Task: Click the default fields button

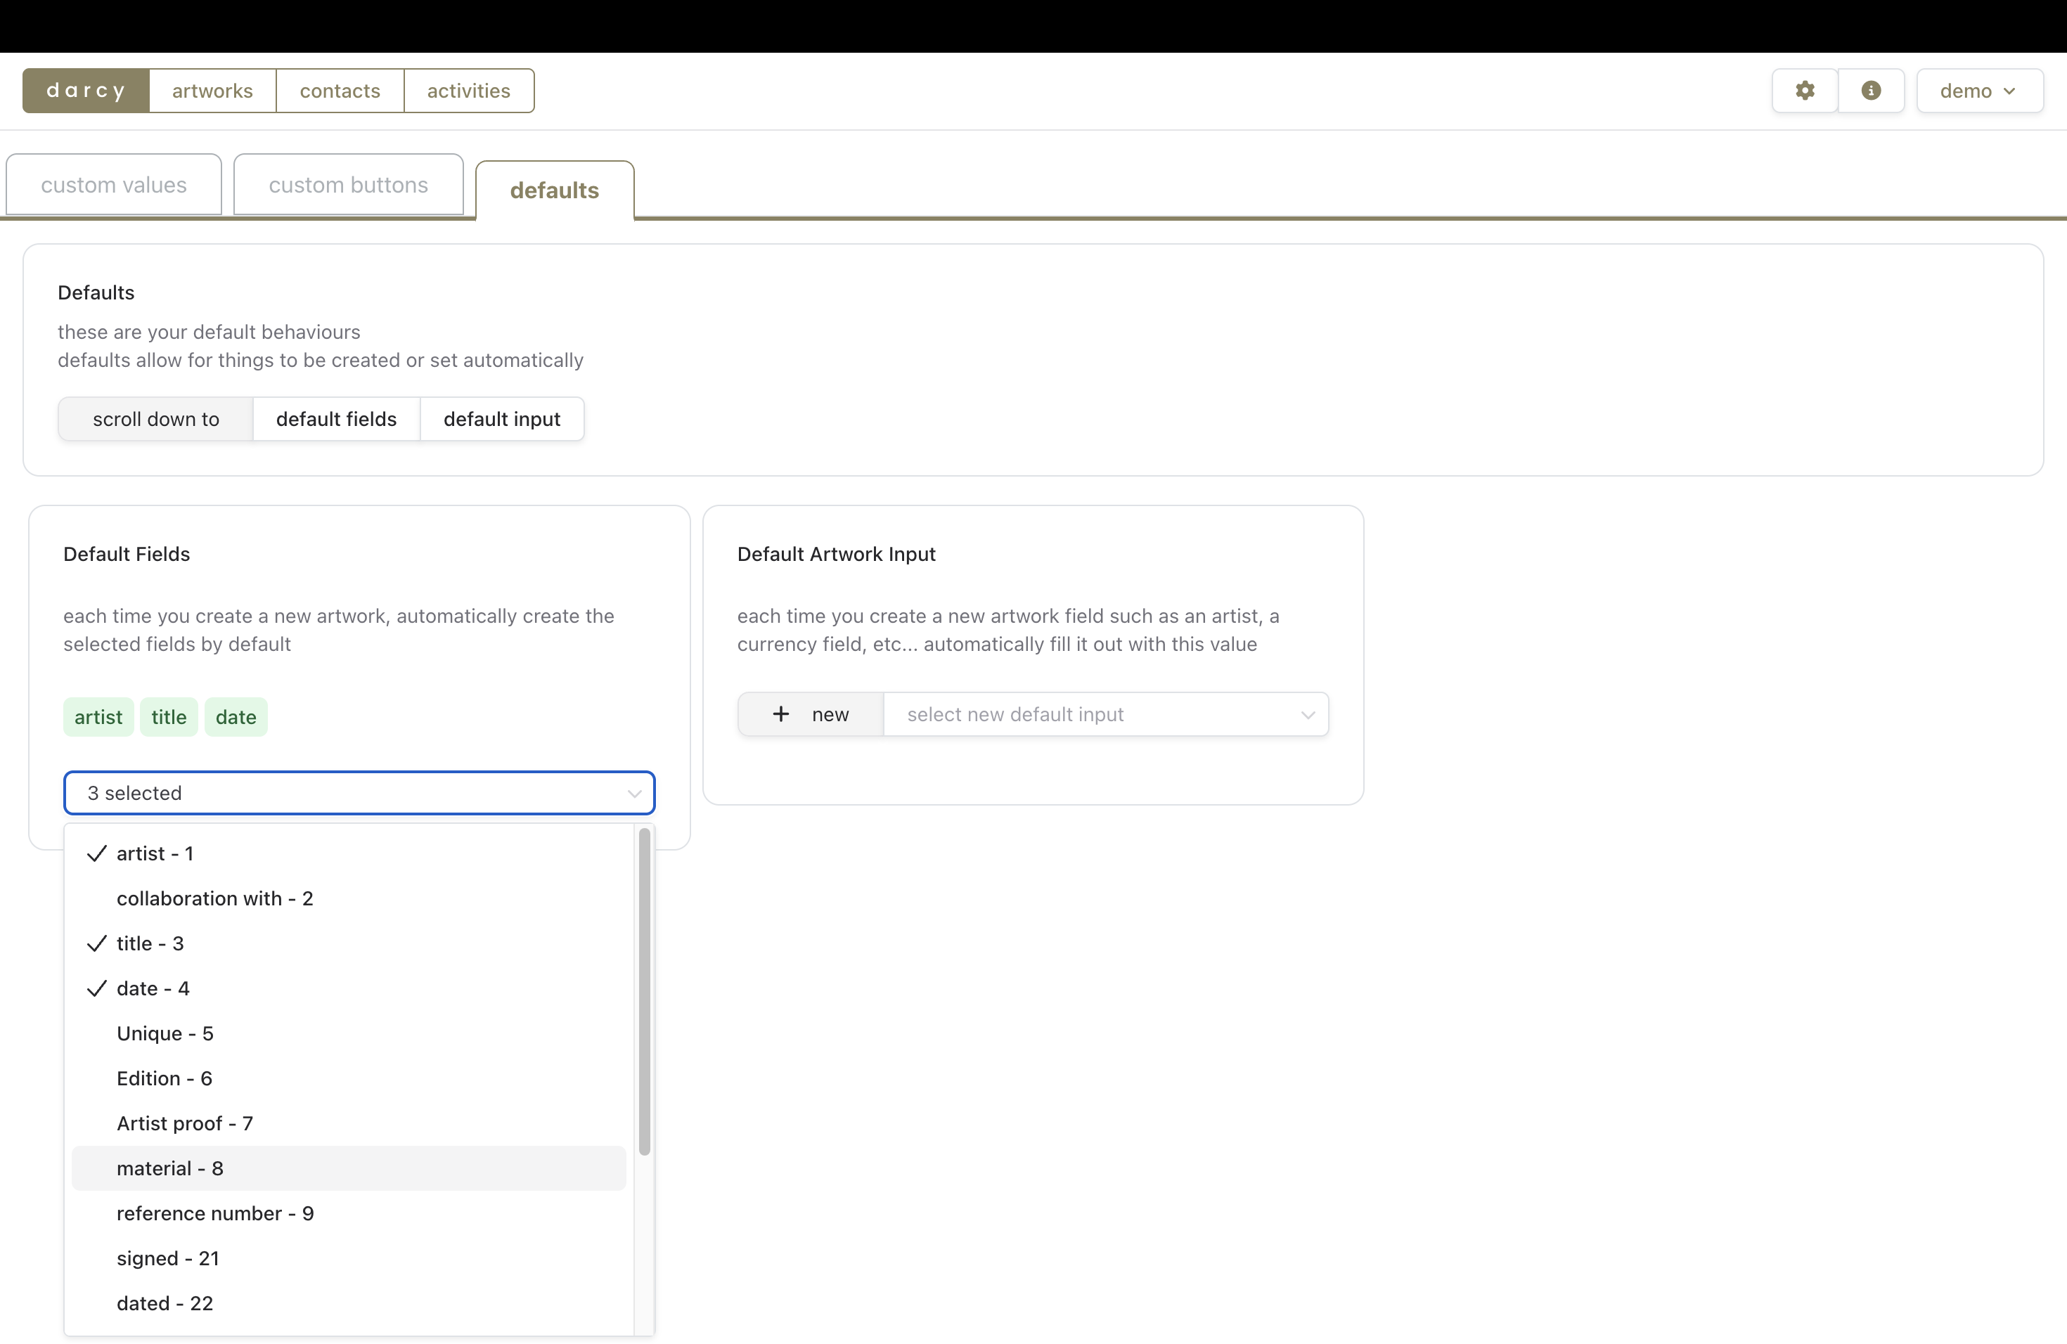Action: click(x=336, y=418)
